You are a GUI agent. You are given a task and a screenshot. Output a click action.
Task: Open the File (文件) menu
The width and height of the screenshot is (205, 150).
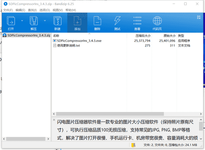click(x=8, y=10)
